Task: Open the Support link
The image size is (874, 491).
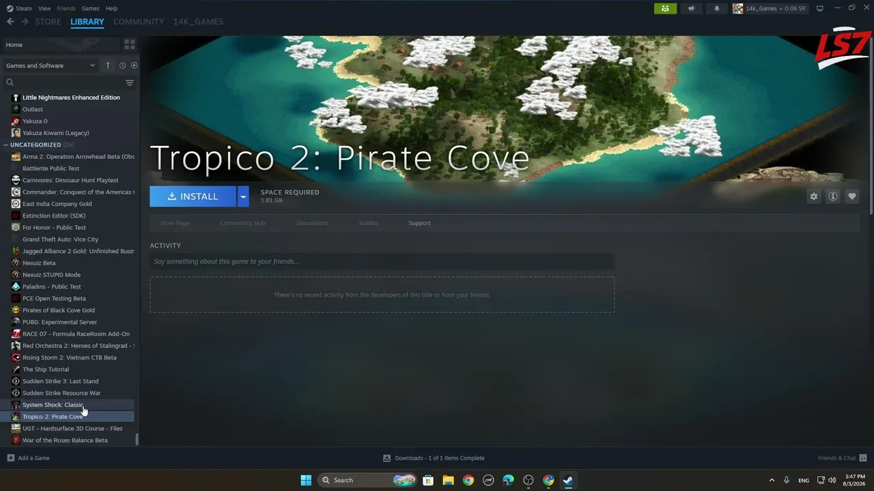Action: (419, 223)
